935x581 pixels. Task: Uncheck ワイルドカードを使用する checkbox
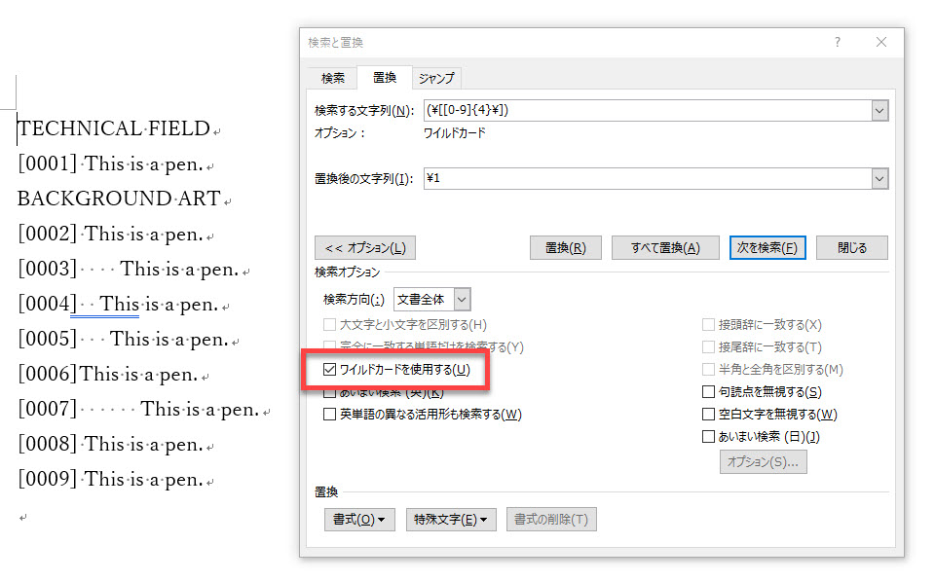[x=330, y=370]
